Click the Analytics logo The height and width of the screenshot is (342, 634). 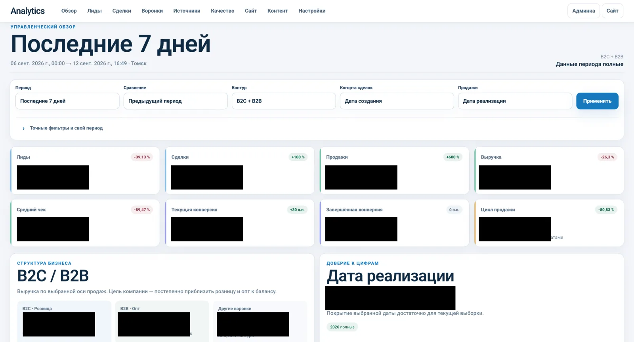(x=28, y=11)
